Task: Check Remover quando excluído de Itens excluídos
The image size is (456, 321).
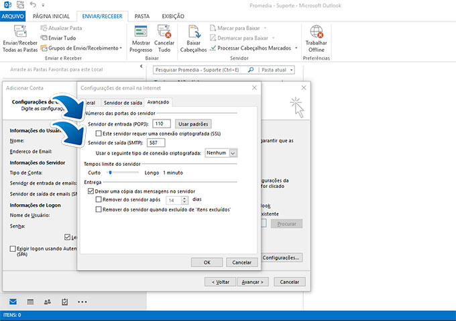Action: 99,210
